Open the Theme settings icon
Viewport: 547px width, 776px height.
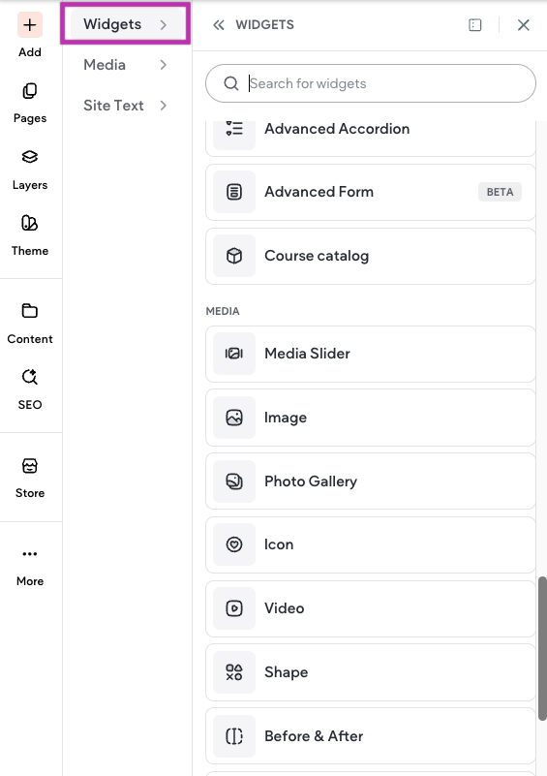click(x=30, y=223)
